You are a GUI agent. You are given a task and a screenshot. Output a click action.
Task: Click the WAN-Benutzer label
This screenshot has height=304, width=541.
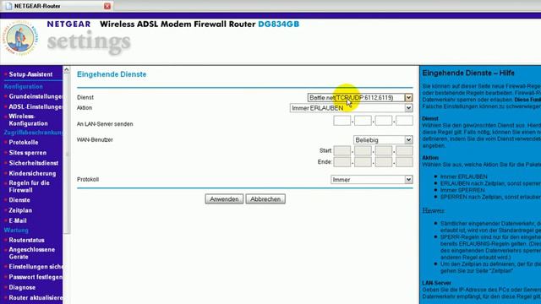click(95, 140)
